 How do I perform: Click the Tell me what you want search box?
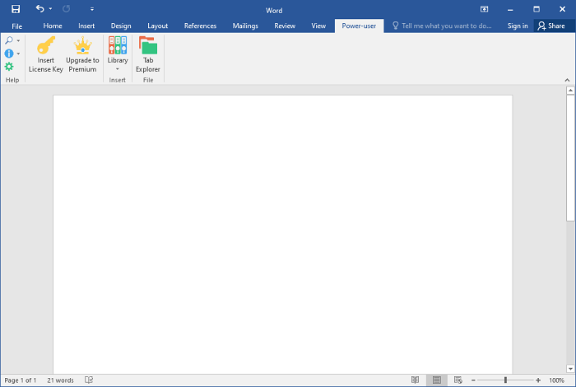coord(443,26)
